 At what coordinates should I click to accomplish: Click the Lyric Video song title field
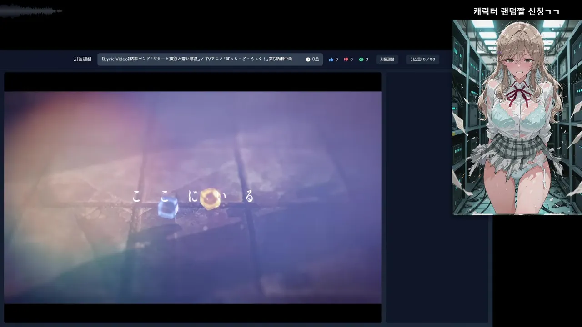(x=210, y=59)
